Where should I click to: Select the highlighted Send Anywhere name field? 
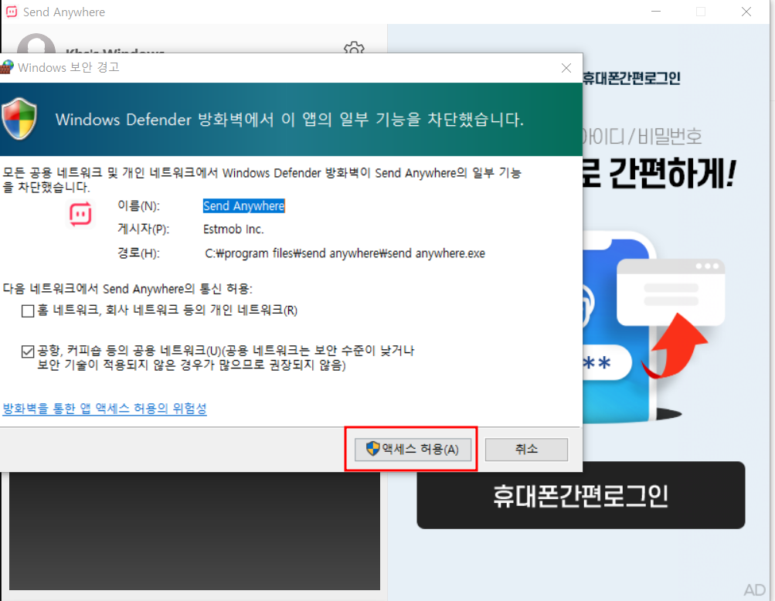(x=243, y=205)
